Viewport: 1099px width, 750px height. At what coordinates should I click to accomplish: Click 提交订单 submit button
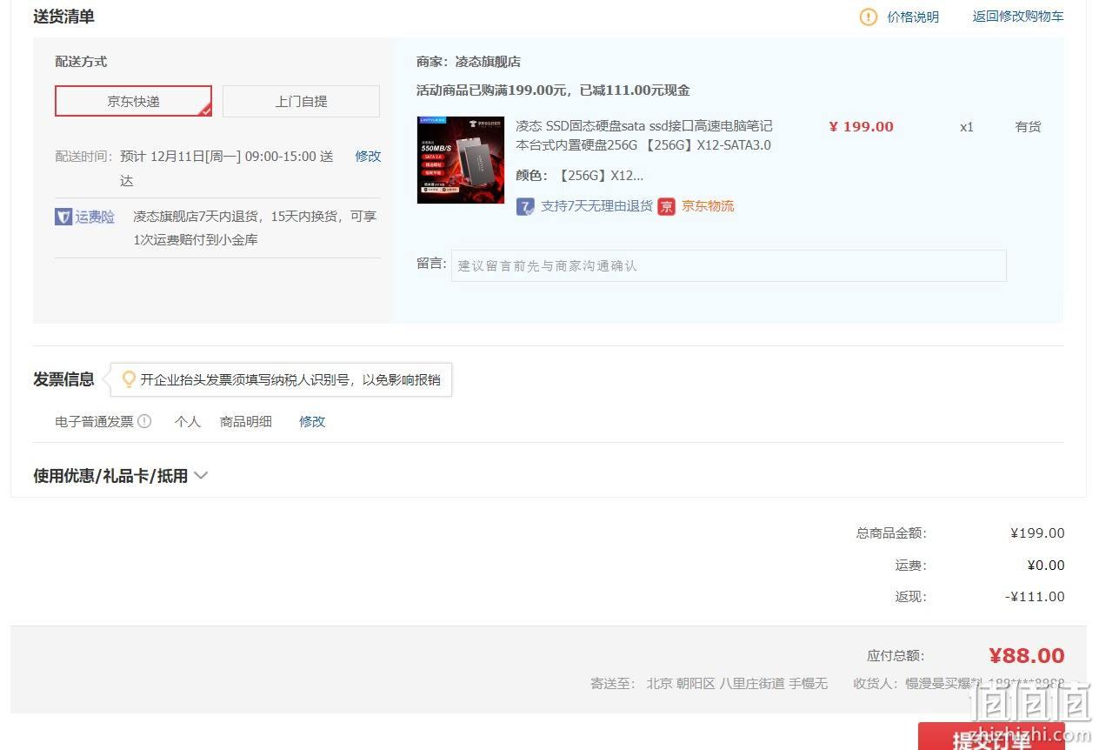click(x=991, y=736)
